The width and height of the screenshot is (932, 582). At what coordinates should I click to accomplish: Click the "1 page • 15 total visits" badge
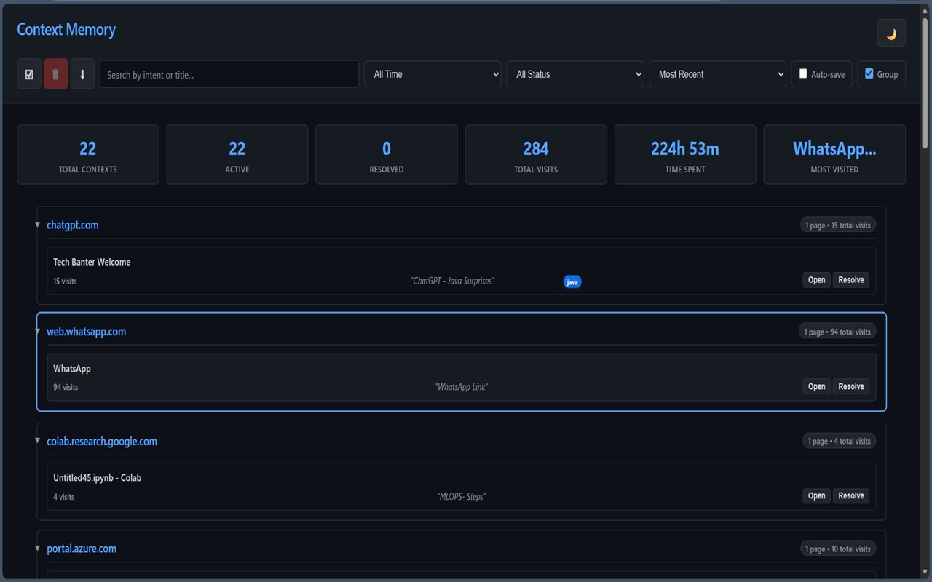[x=837, y=226]
